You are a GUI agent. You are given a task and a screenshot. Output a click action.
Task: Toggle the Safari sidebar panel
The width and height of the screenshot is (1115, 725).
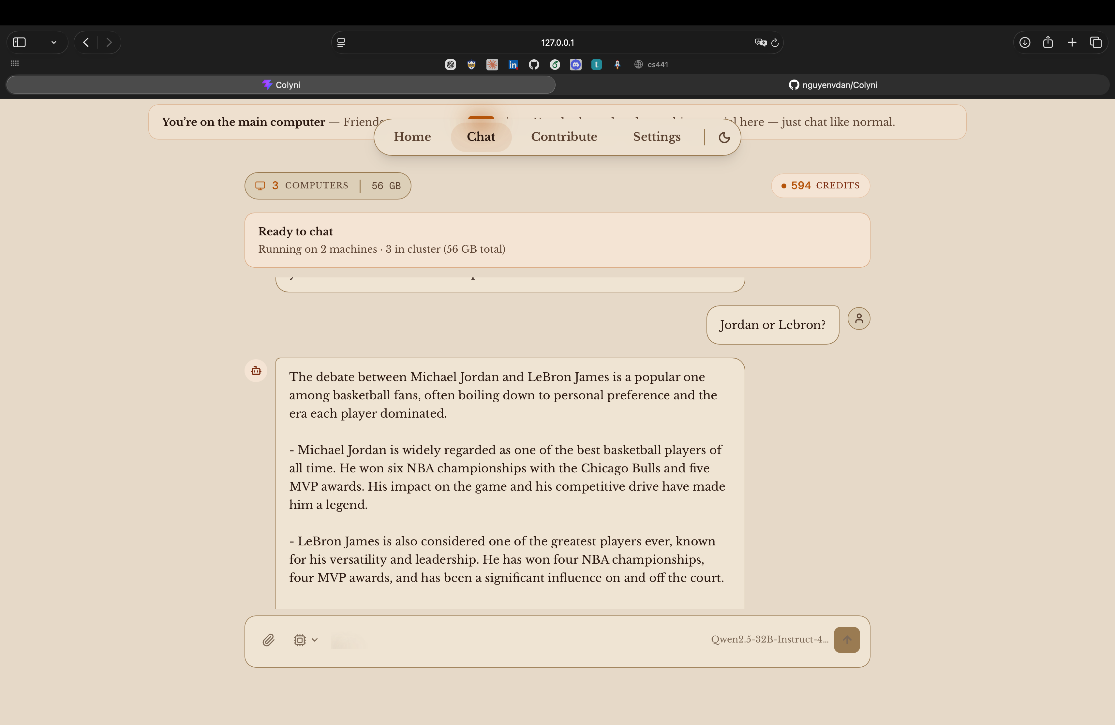tap(19, 43)
